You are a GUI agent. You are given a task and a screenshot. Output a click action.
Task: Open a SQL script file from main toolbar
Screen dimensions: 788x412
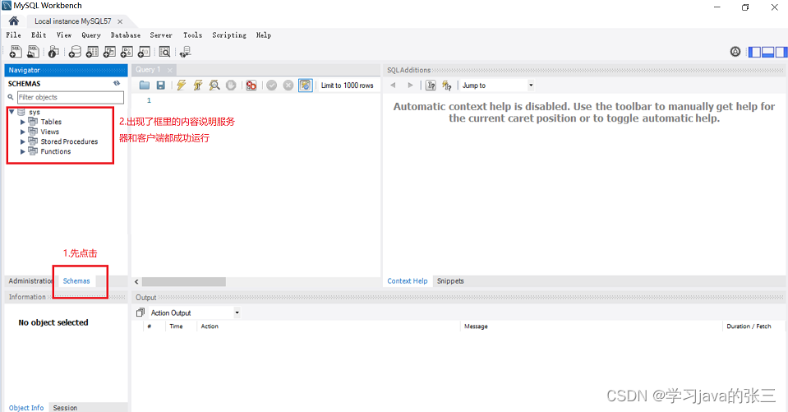tap(33, 51)
